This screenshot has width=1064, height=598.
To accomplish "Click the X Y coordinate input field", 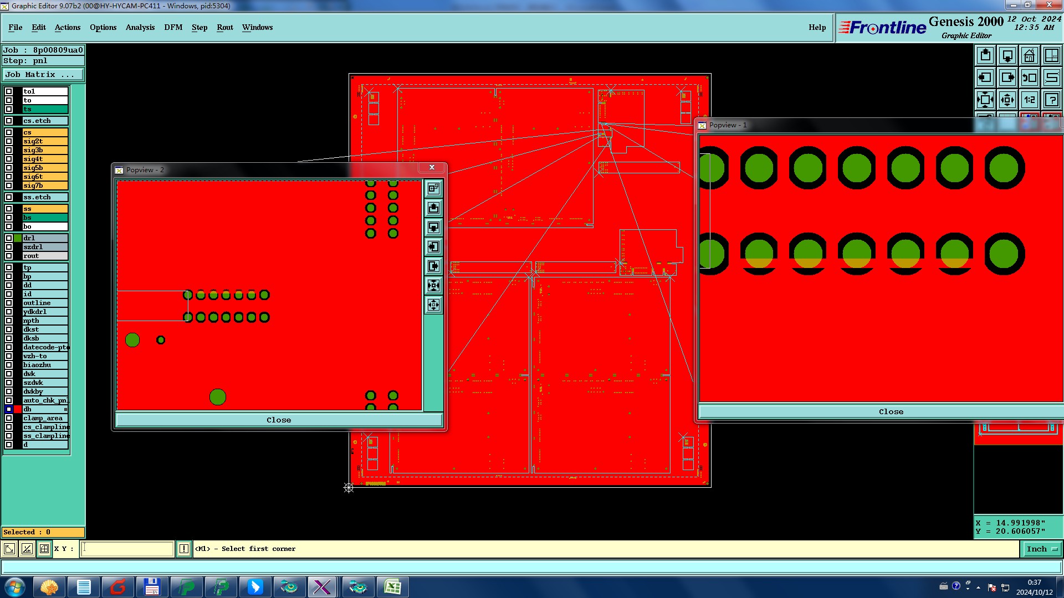I will pyautogui.click(x=127, y=549).
